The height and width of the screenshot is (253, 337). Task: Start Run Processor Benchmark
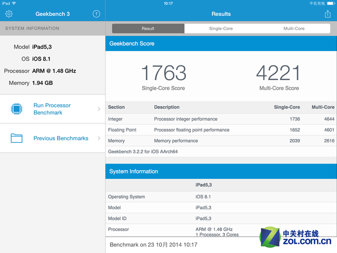tap(52, 109)
